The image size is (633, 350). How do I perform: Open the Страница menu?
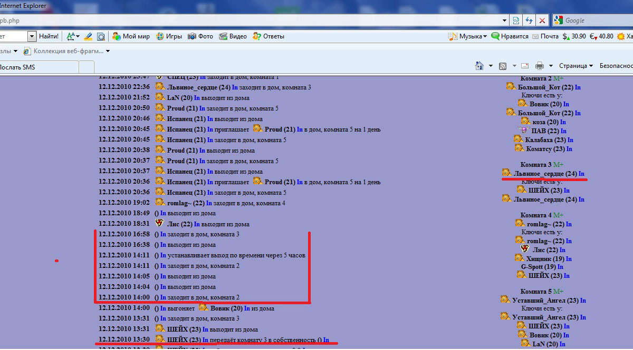[576, 66]
